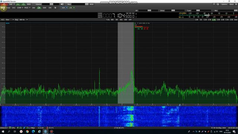Toggle the BIN button

tap(112, 20)
